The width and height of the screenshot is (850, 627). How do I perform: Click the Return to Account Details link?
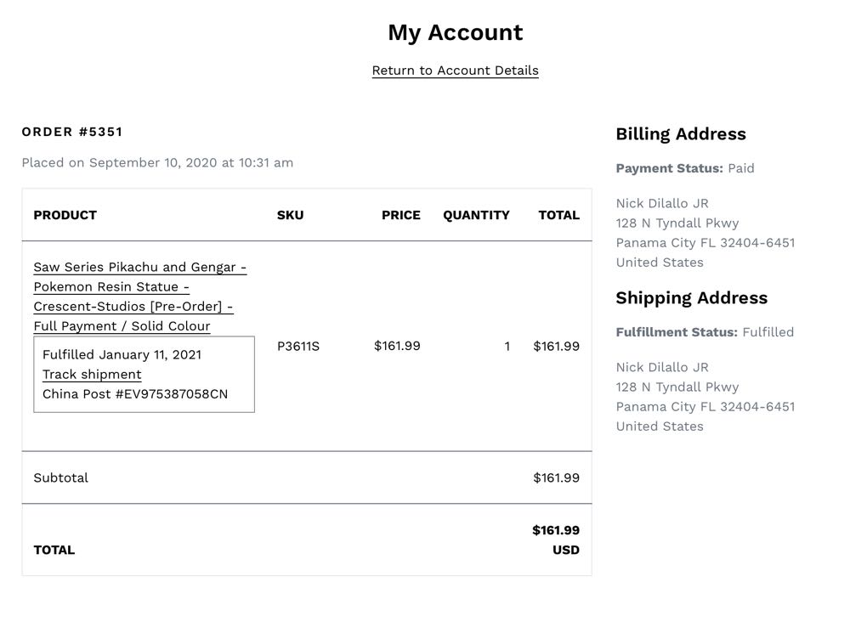[455, 71]
